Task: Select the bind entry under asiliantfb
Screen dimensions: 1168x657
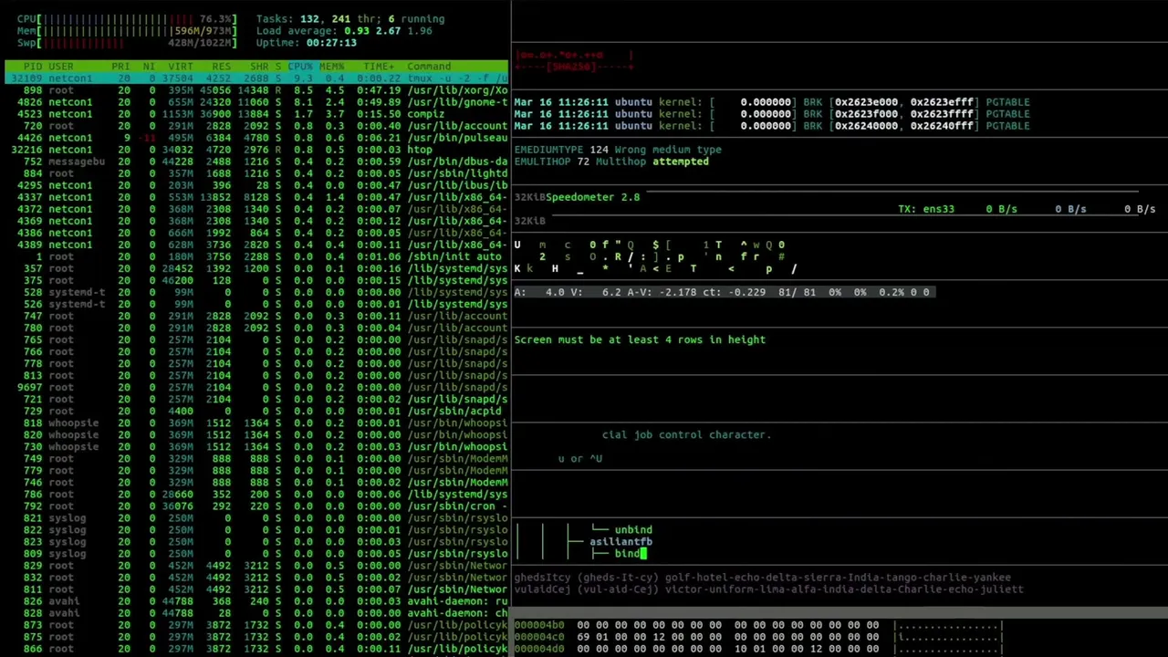Action: pyautogui.click(x=627, y=554)
